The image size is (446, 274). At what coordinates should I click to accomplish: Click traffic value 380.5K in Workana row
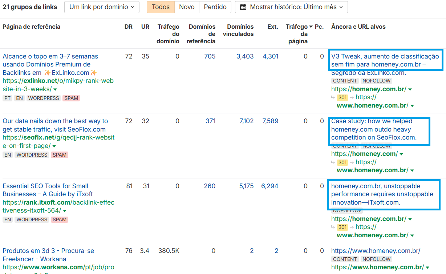[169, 251]
